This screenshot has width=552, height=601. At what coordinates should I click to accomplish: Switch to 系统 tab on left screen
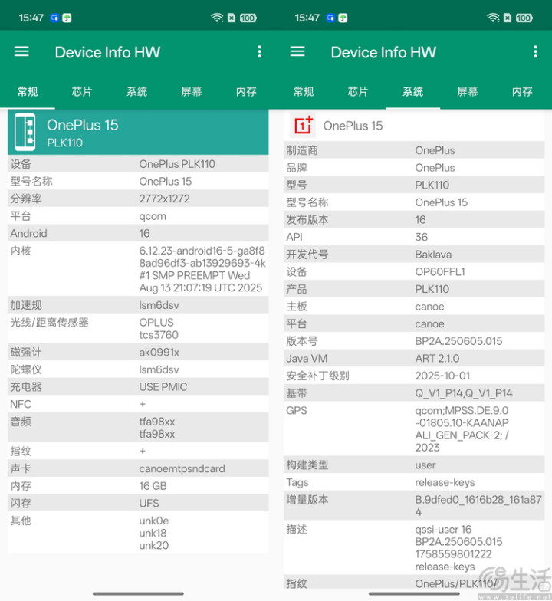(136, 91)
